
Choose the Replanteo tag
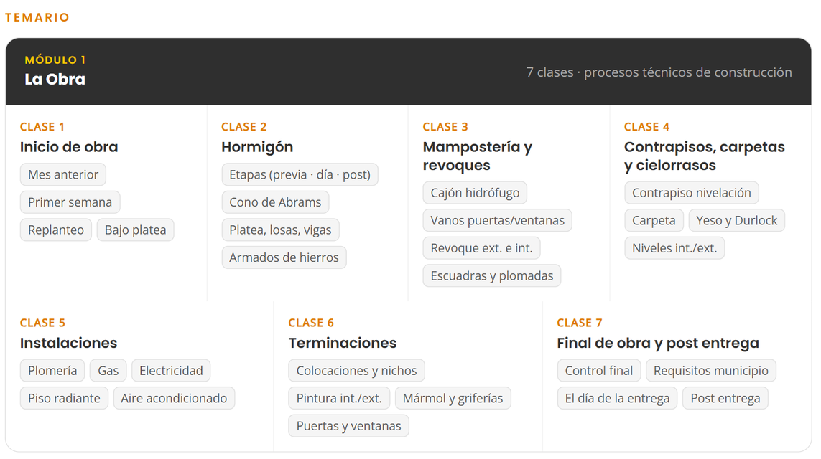point(56,230)
